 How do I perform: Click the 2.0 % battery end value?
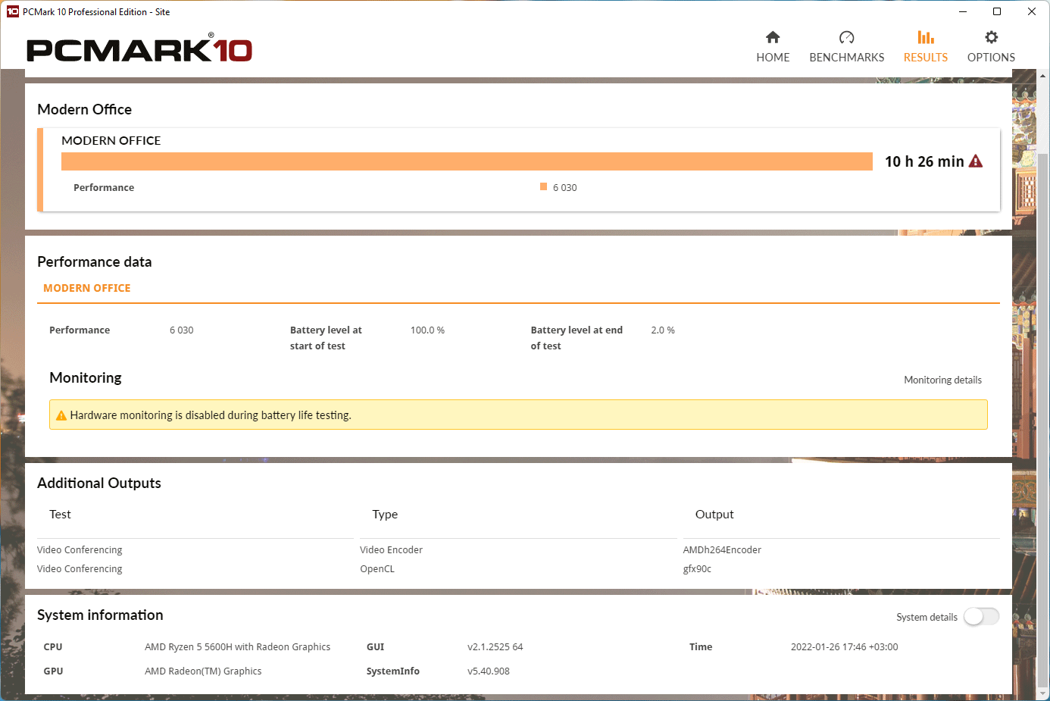point(663,330)
